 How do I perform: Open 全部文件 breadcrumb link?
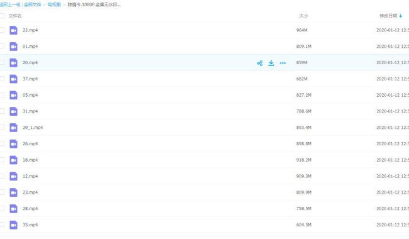[x=33, y=4]
